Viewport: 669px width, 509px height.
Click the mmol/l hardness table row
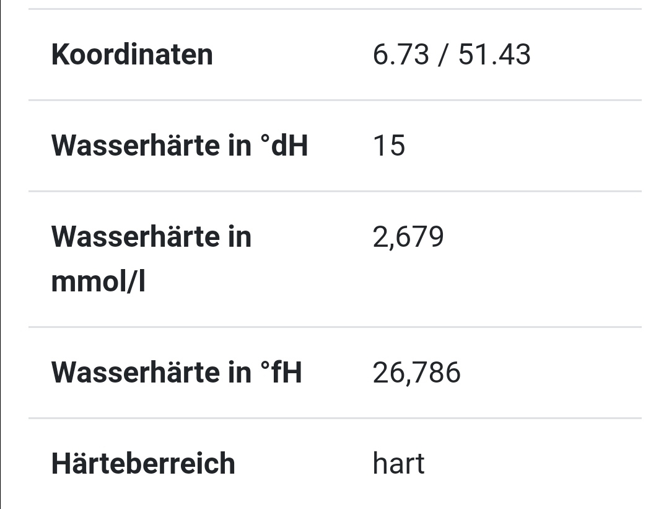click(335, 259)
